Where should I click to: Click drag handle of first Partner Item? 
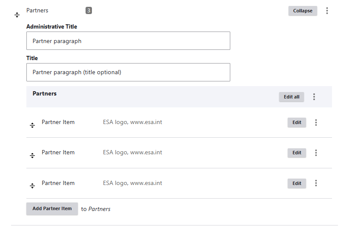tap(32, 125)
